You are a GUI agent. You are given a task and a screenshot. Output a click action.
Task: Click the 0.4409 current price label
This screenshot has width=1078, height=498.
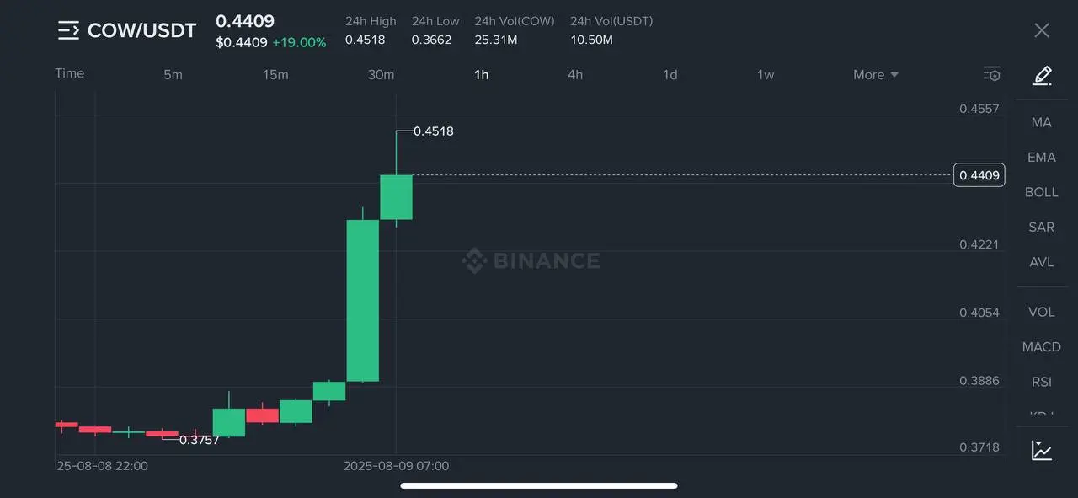pyautogui.click(x=979, y=175)
